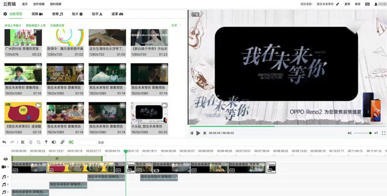This screenshot has width=387, height=196.
Task: Click the video track camera icon
Action: [4, 167]
